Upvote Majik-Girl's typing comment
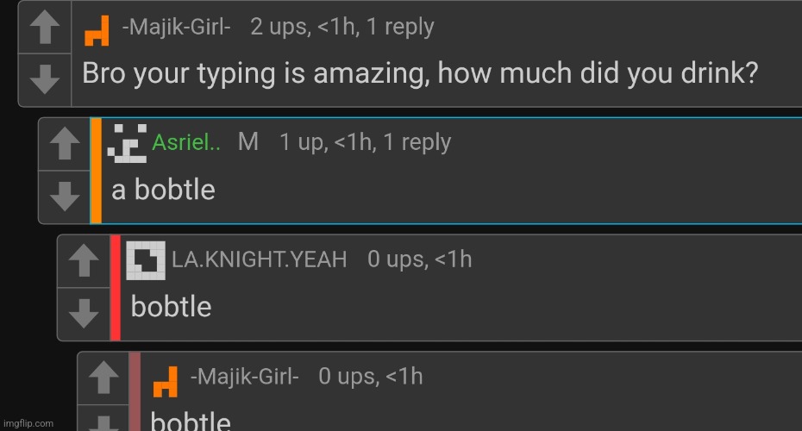802x431 pixels. point(44,28)
